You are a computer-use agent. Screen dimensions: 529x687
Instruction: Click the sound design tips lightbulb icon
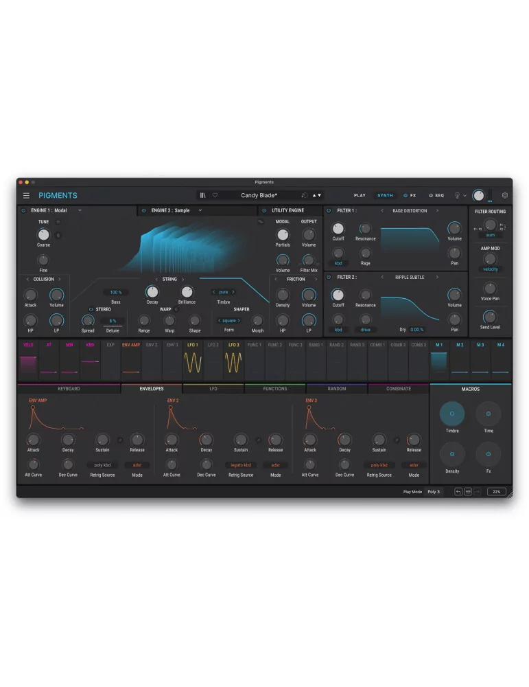click(x=457, y=195)
